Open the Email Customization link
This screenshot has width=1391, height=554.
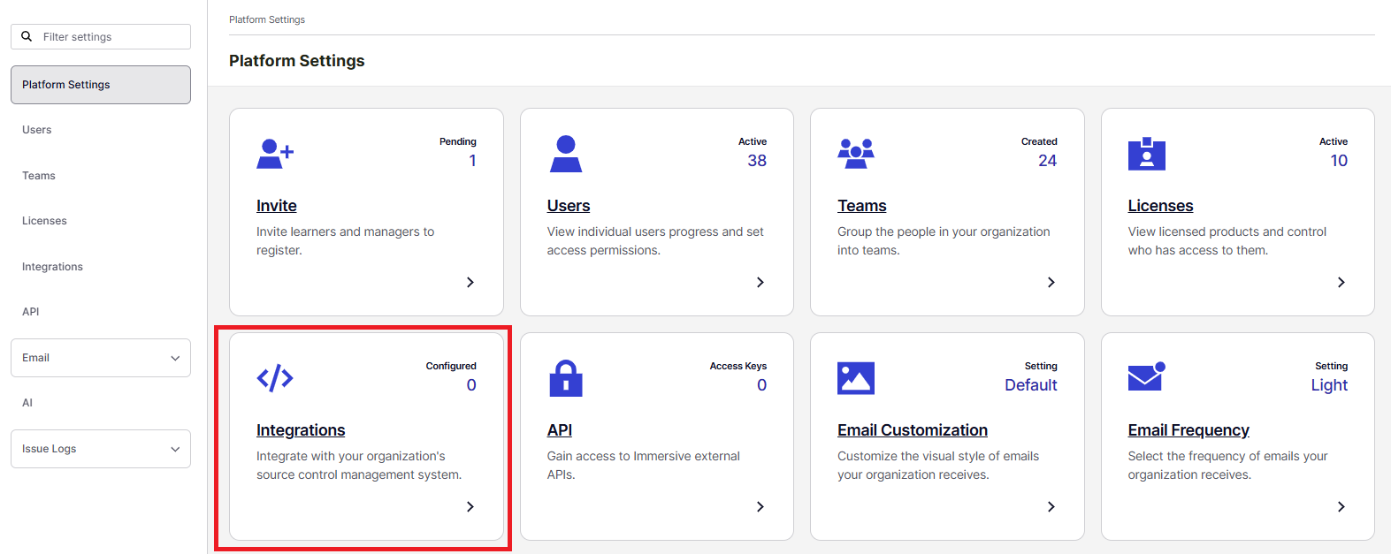point(912,430)
